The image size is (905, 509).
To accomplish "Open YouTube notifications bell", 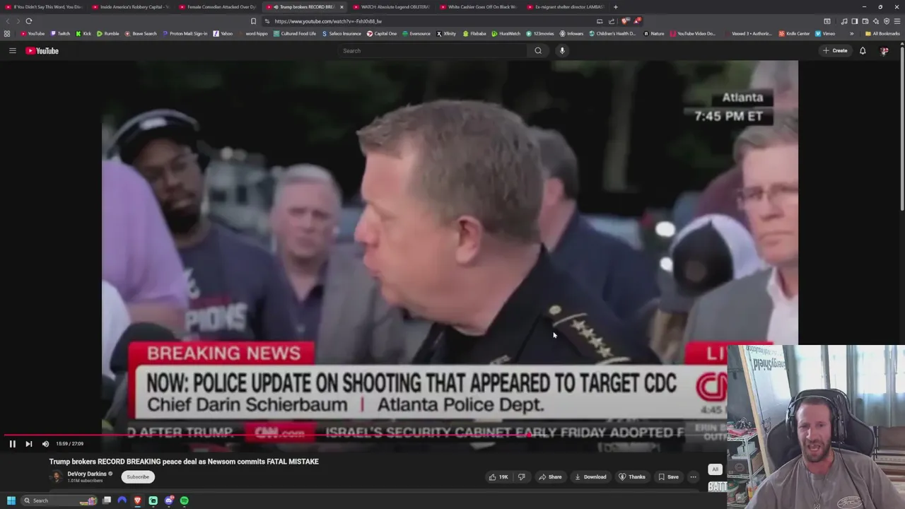I will coord(863,51).
